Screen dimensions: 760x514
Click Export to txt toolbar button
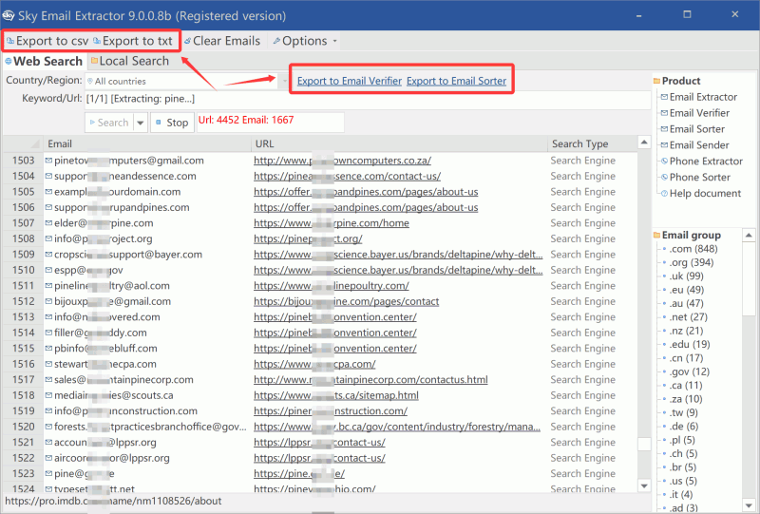point(133,41)
